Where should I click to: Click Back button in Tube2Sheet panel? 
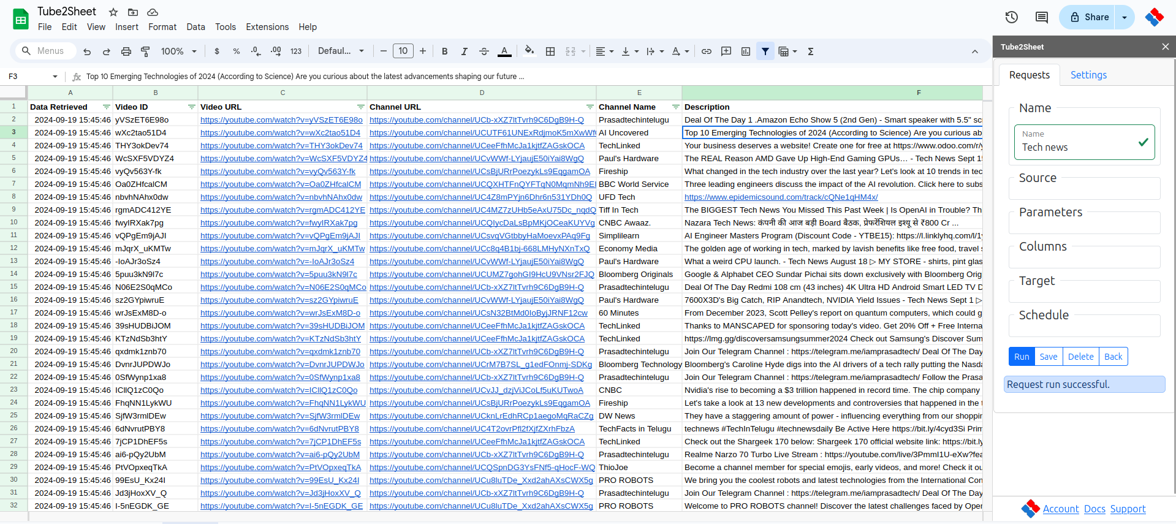coord(1113,357)
